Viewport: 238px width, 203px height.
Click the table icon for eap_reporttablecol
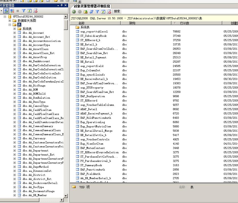tap(77, 31)
